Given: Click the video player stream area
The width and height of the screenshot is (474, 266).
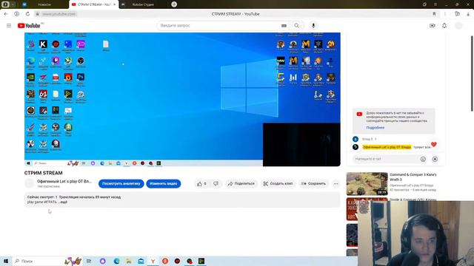Looking at the screenshot, I should (x=182, y=99).
